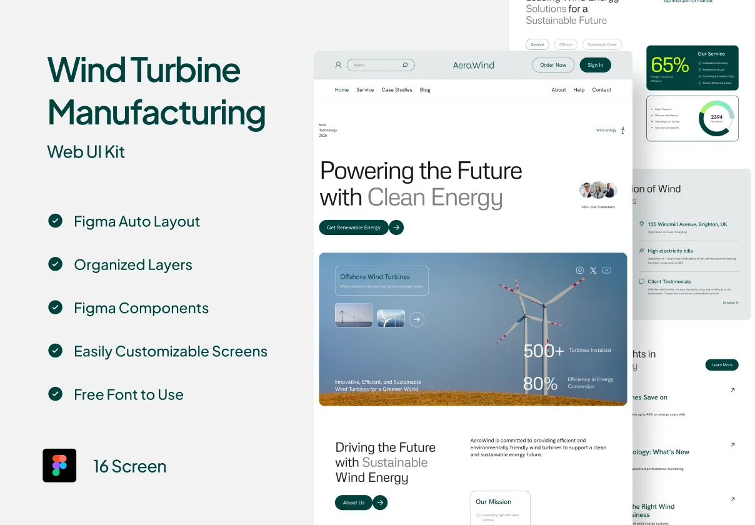Click arrow circle next to About Us
This screenshot has height=525, width=755.
coord(380,502)
